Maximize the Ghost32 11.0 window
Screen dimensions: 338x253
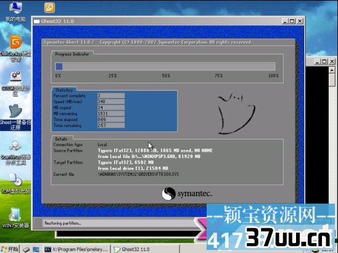click(292, 21)
